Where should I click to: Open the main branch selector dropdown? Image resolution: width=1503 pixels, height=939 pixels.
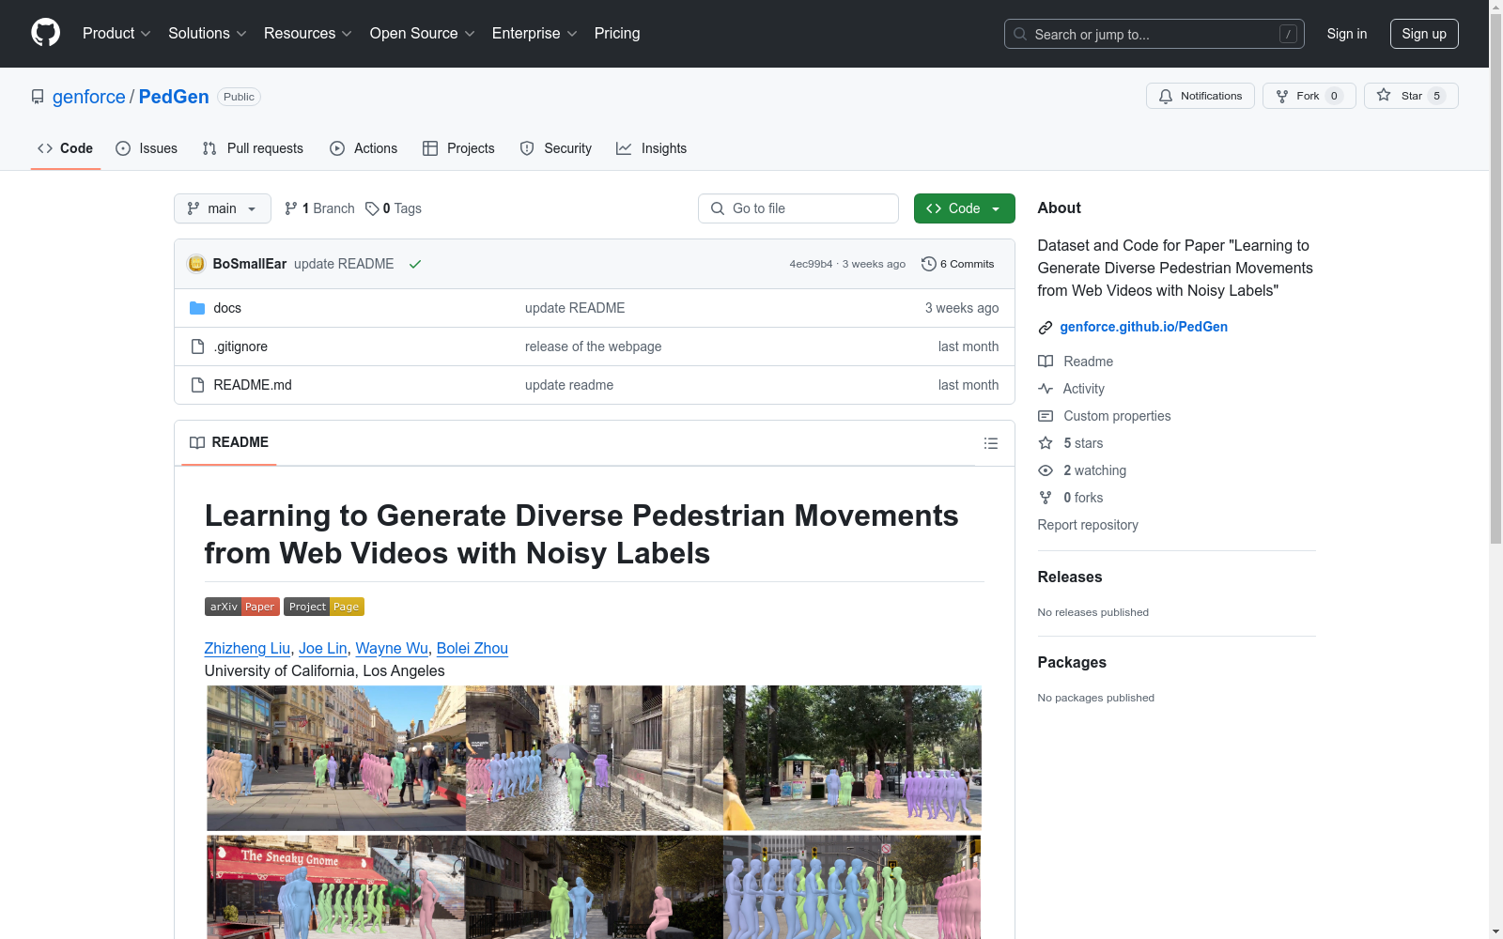[x=223, y=208]
